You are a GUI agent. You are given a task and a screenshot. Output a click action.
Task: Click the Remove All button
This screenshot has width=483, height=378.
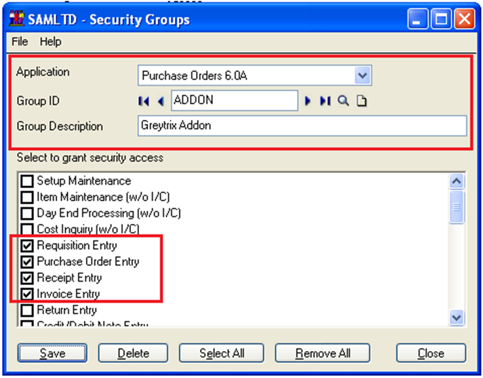pos(322,353)
